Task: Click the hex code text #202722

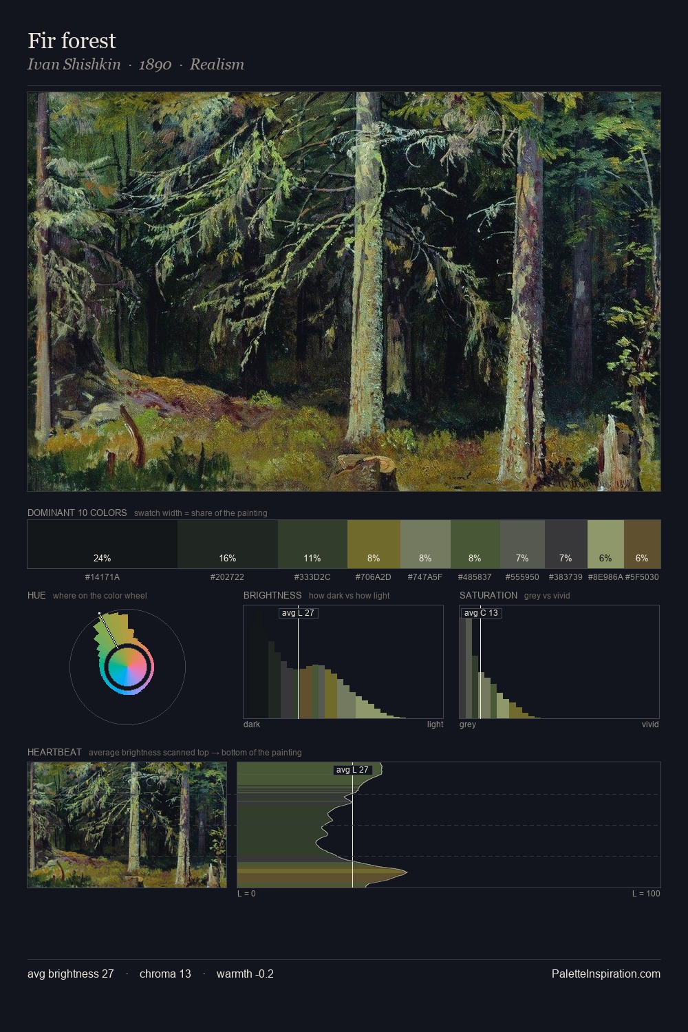Action: [x=227, y=577]
